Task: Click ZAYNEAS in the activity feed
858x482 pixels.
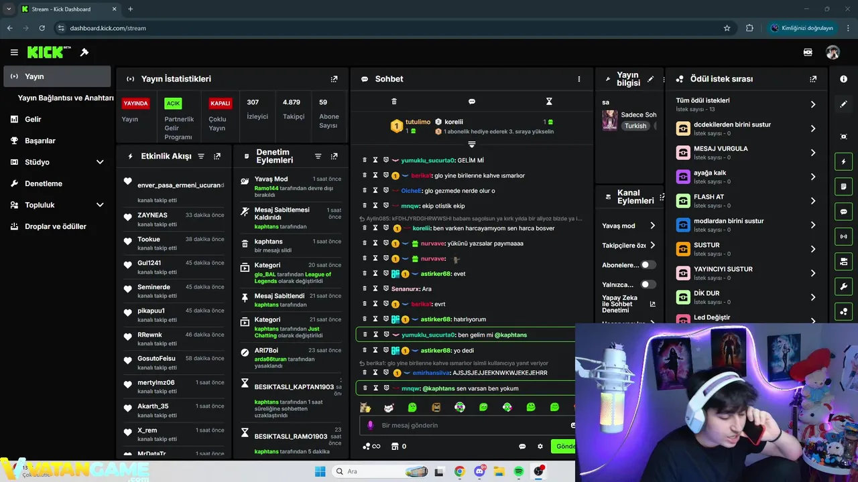Action: click(152, 215)
